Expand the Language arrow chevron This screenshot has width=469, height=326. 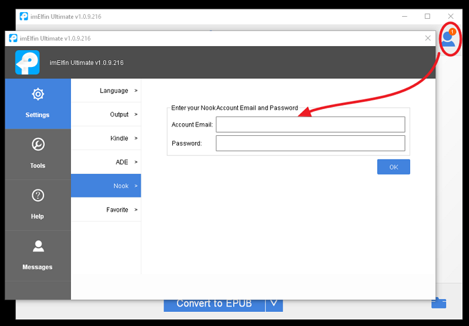tap(136, 90)
